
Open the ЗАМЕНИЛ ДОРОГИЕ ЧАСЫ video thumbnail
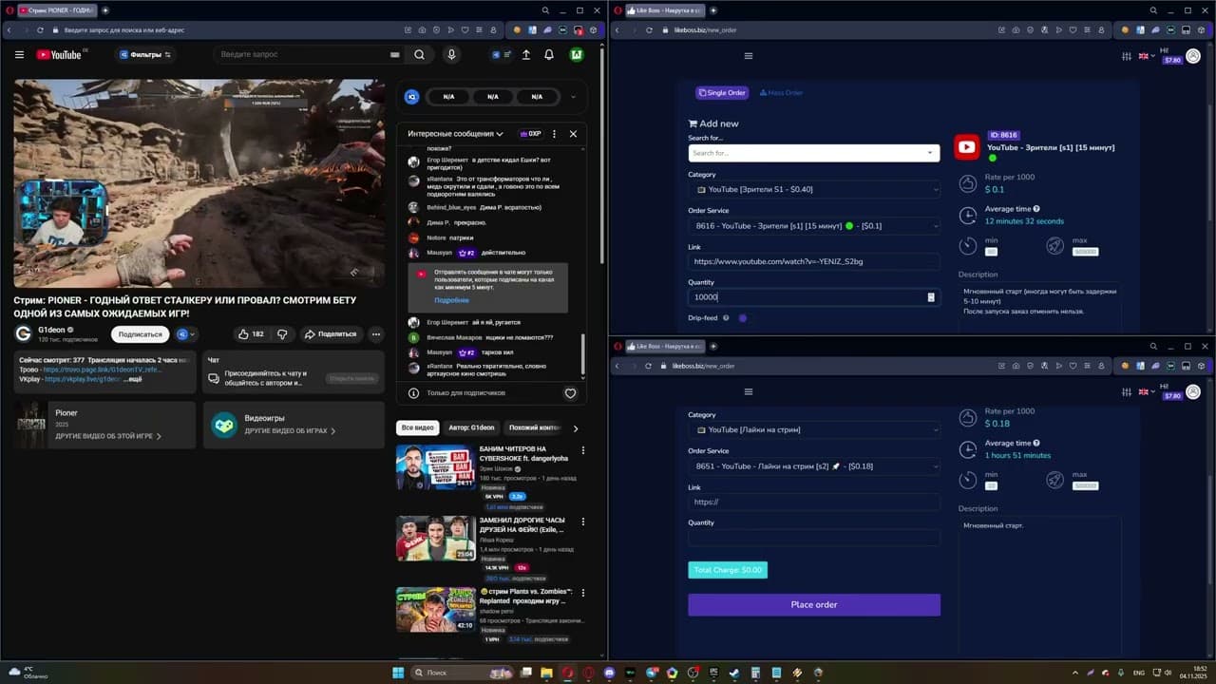pos(436,538)
